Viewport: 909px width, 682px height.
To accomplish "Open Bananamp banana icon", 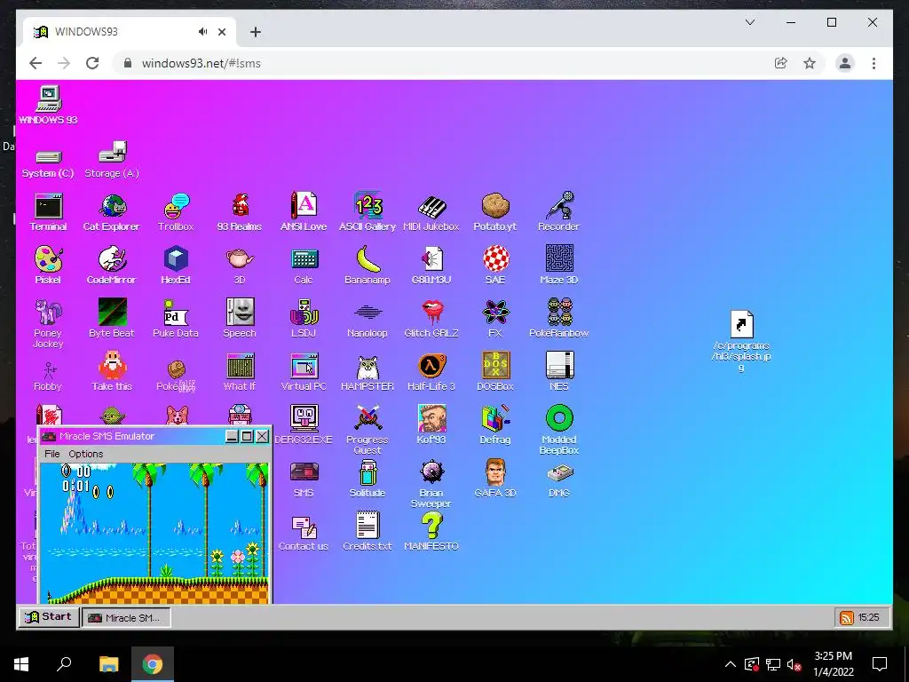I will coord(368,266).
